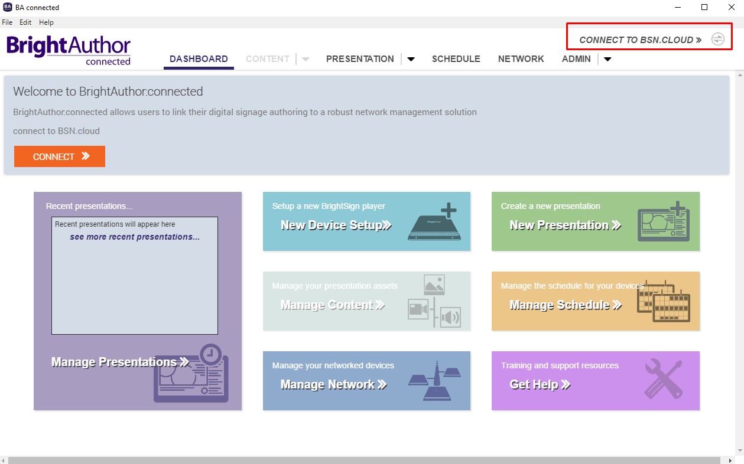Open the File menu
The width and height of the screenshot is (744, 464).
7,22
